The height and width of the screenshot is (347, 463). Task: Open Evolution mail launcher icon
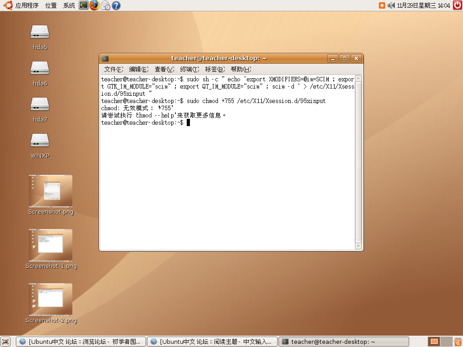(x=105, y=5)
